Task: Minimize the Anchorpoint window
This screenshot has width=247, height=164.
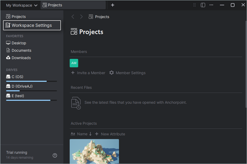Action: point(222,5)
